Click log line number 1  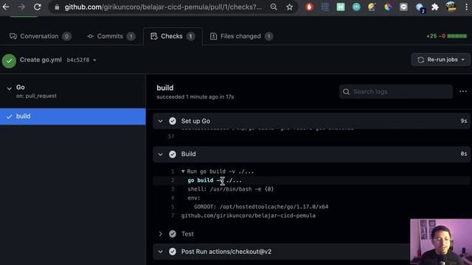(x=173, y=172)
